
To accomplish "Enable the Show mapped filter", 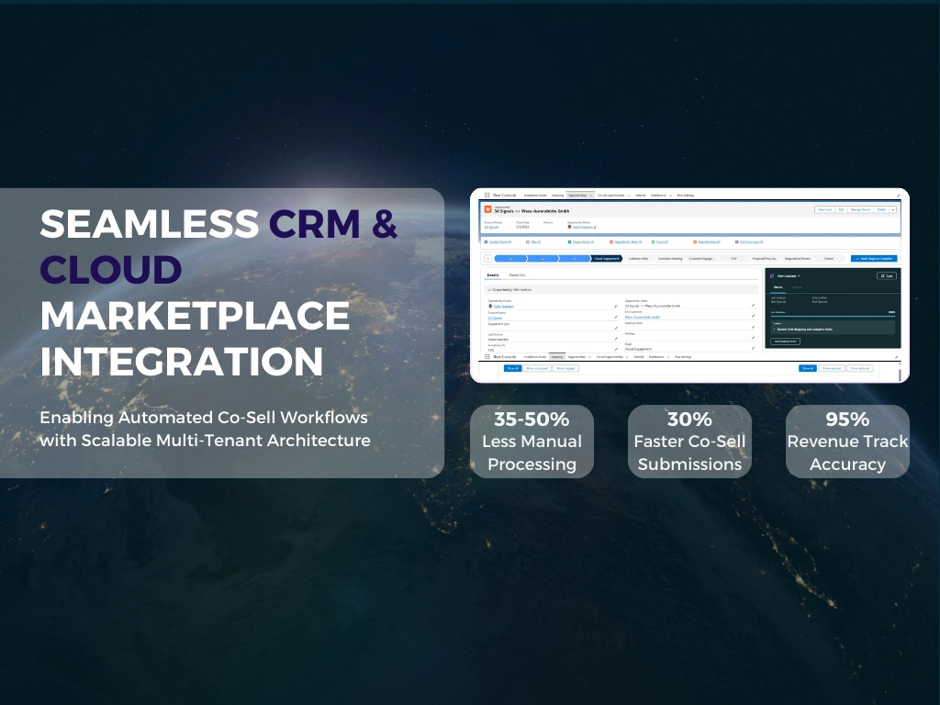I will click(x=565, y=368).
